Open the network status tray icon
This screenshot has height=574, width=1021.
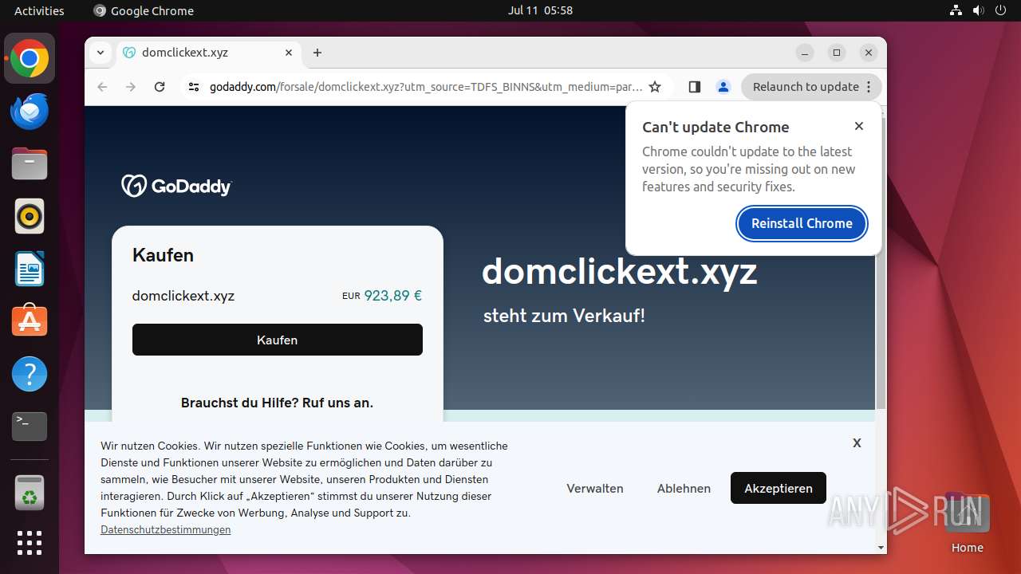pos(956,10)
